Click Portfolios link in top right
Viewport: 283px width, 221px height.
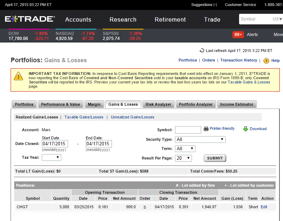pyautogui.click(x=188, y=60)
